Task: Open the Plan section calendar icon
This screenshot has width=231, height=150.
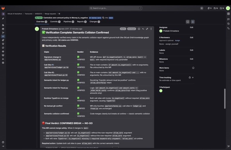Action: click(x=3, y=29)
